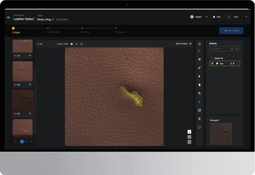Click the Model_0drgy_7 model name
255x175 pixels.
[x=45, y=20]
